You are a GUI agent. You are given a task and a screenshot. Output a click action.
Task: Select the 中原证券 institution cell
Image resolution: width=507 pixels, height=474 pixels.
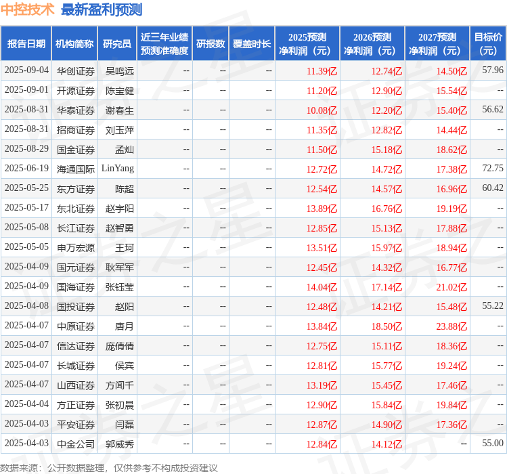(x=76, y=326)
